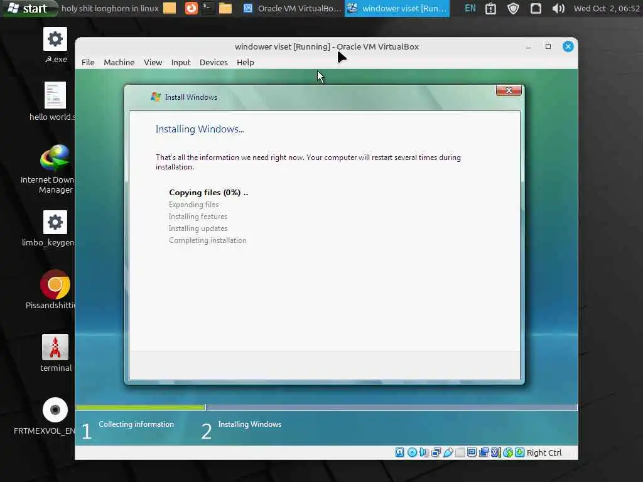Click the mouse integration indicator icon

508,452
